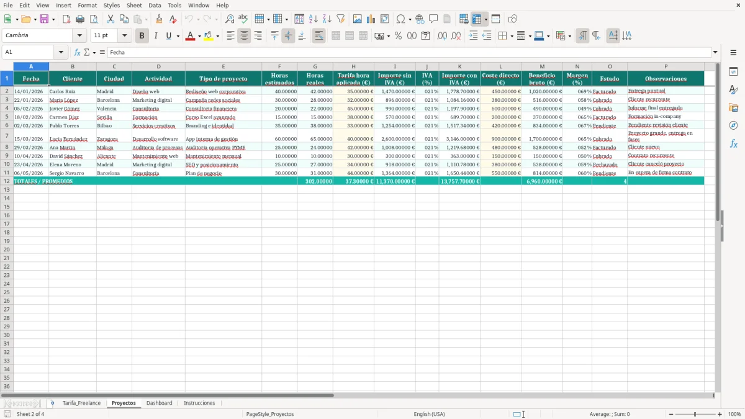Toggle the AutoFilter funnel icon

pos(341,19)
